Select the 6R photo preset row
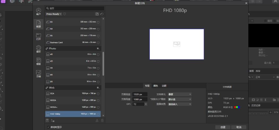 (73, 75)
